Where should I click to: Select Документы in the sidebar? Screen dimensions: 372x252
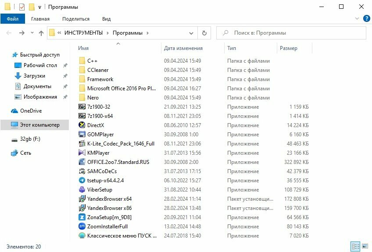[x=37, y=86]
